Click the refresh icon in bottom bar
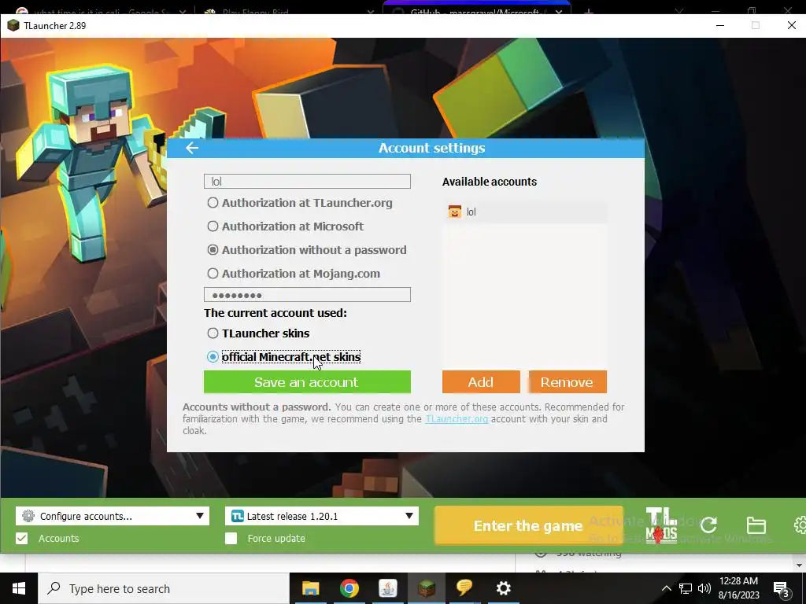Screen dimensions: 806x604 coord(708,525)
